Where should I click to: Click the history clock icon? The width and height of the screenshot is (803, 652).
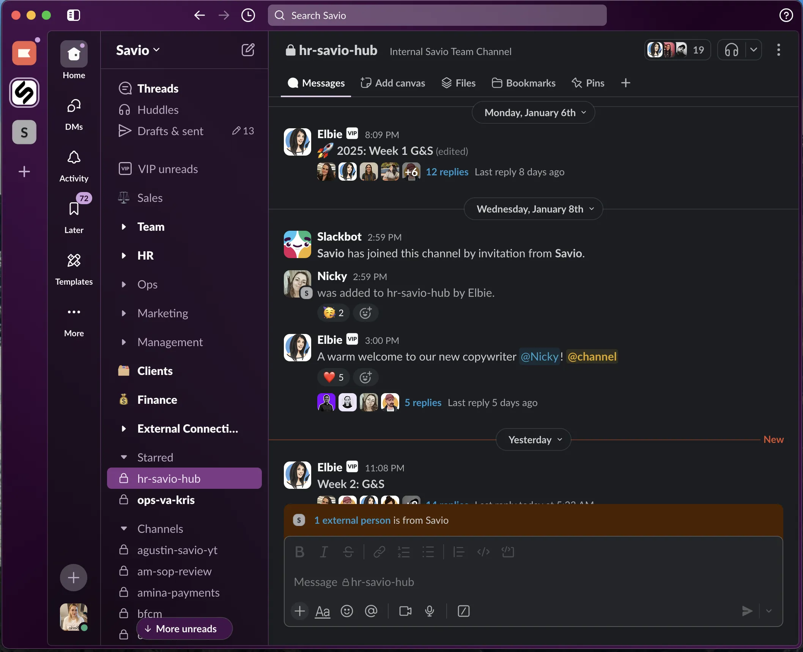(248, 16)
